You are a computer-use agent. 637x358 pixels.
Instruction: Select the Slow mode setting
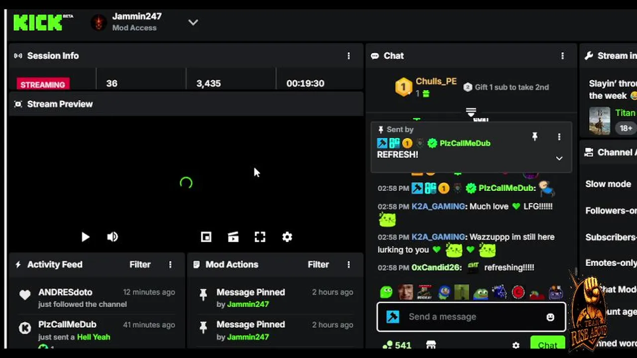608,184
